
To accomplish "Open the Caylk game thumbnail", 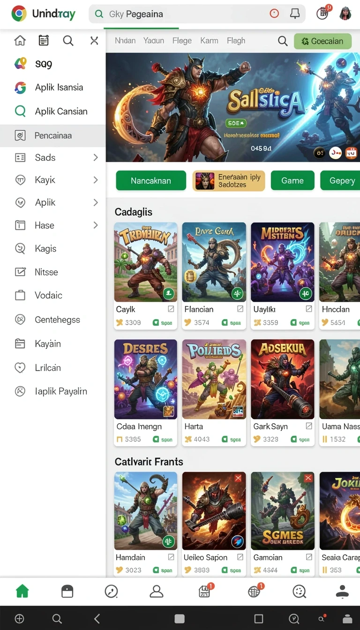I will point(146,262).
